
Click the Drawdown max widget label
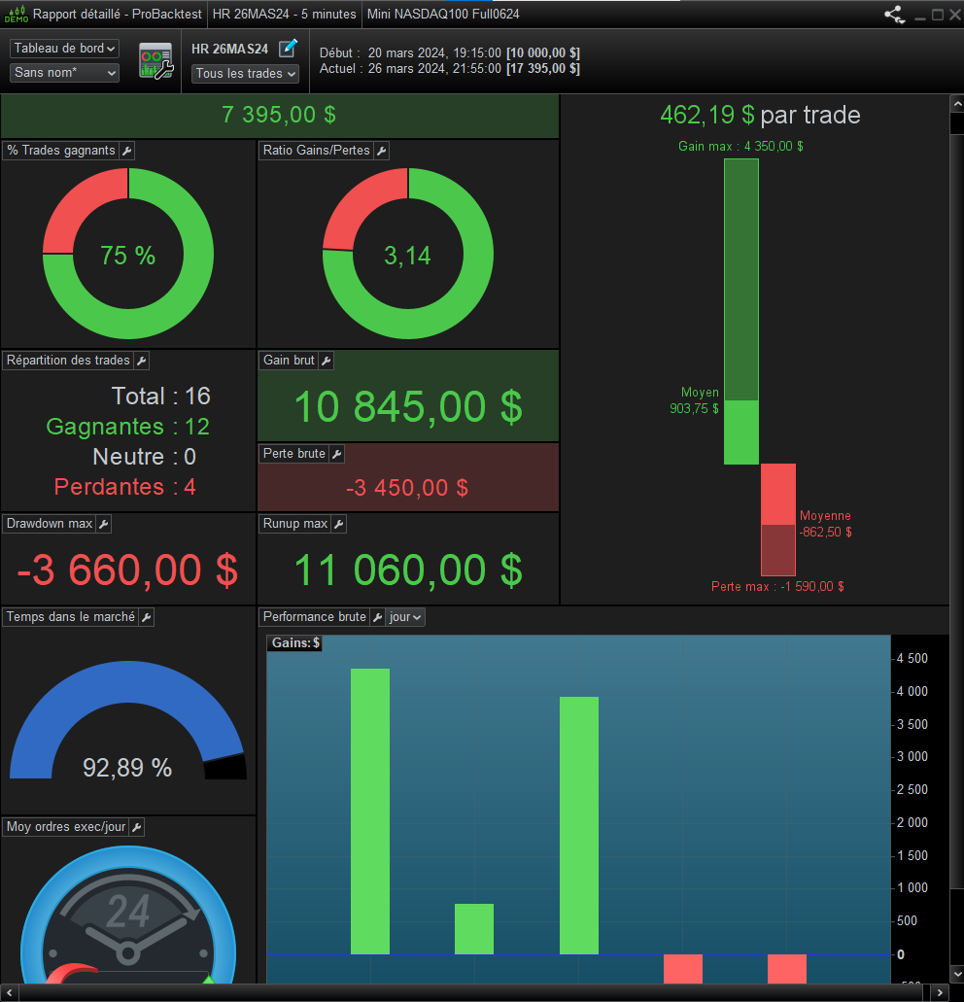click(50, 524)
